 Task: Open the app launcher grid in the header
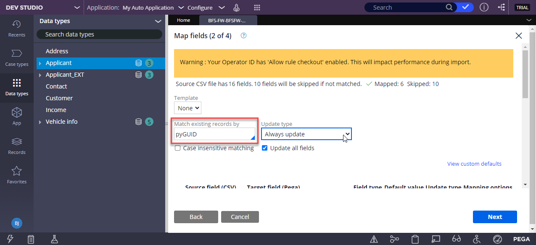[257, 7]
